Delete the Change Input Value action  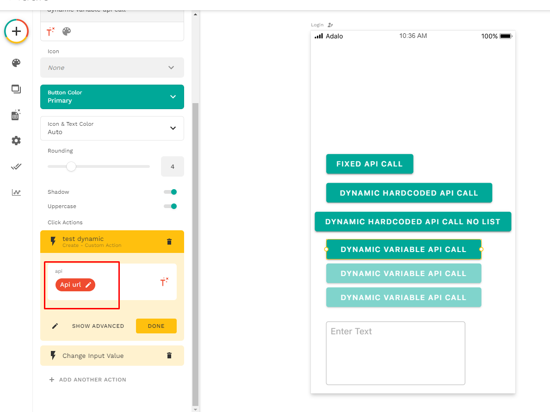[x=169, y=356]
